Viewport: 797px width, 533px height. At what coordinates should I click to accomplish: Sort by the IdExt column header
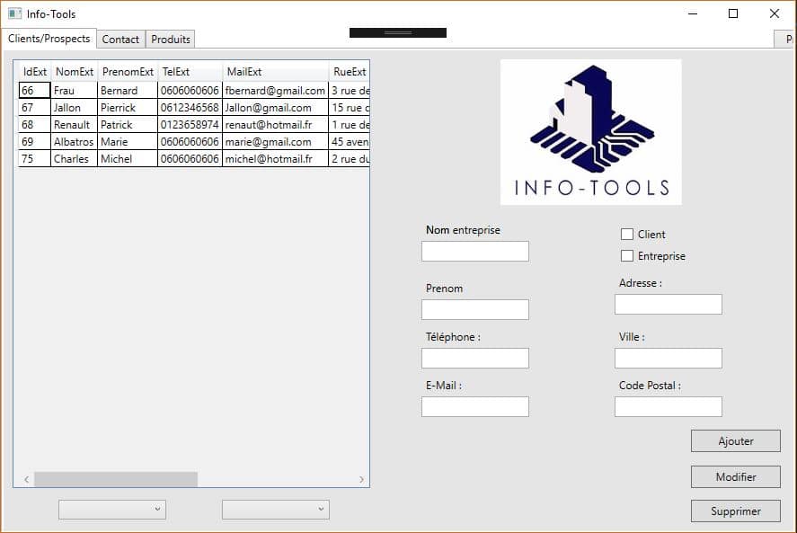[x=34, y=72]
